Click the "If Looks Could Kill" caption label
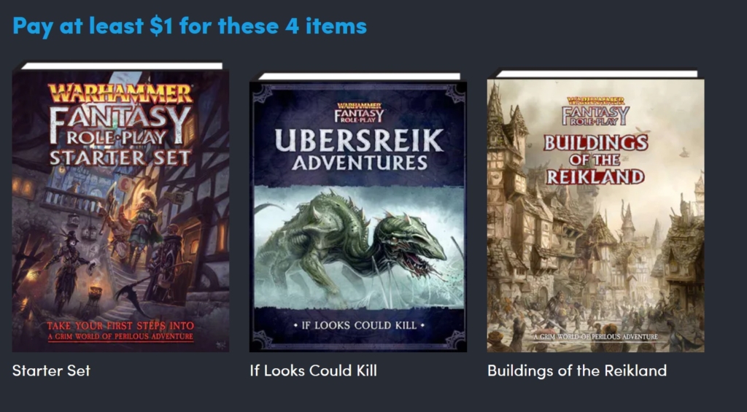Screen dimensions: 747x412 click(313, 370)
